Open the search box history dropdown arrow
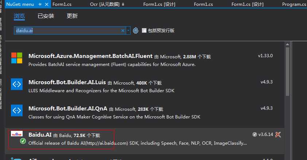Viewport: 307px width, 160px height. click(128, 31)
